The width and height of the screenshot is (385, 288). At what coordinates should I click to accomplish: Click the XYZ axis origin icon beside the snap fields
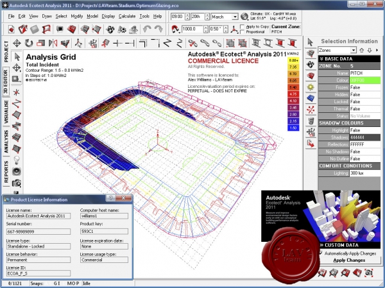click(x=234, y=30)
